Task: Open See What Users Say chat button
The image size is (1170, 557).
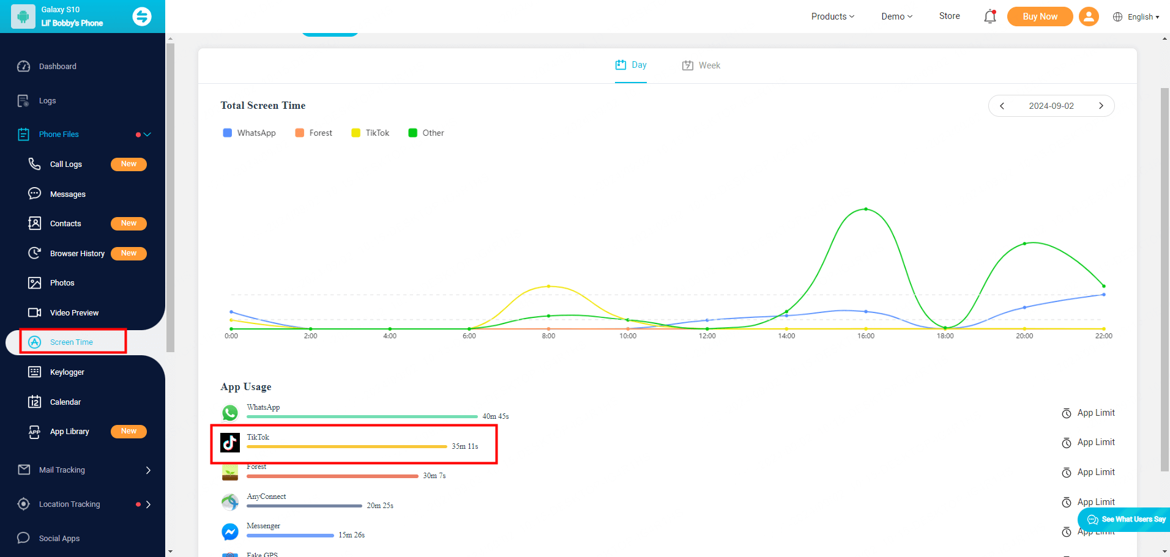Action: [x=1124, y=520]
